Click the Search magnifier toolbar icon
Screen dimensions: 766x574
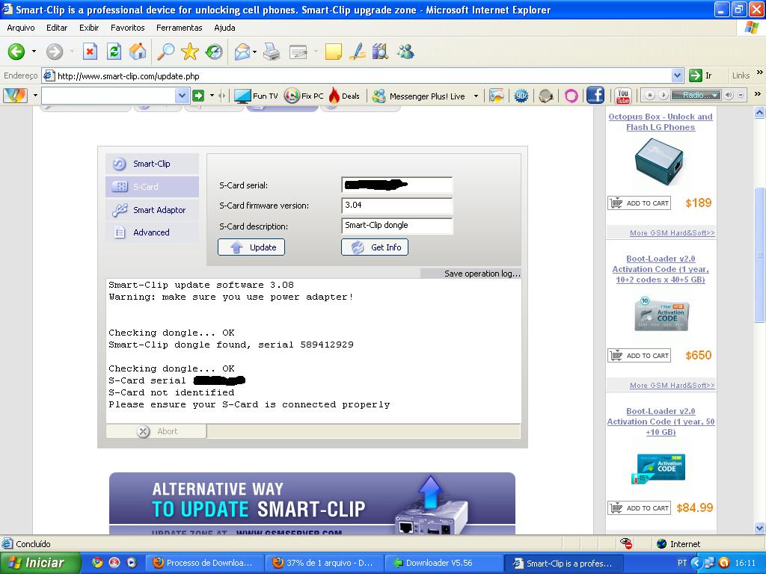click(165, 52)
